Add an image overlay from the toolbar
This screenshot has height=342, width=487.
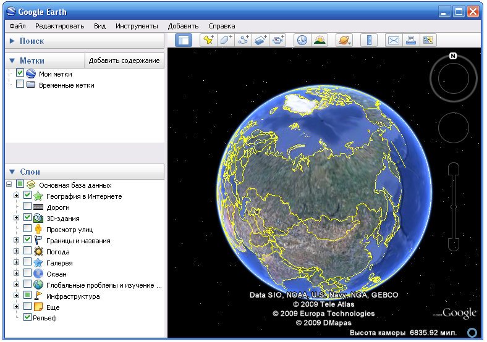click(x=260, y=40)
